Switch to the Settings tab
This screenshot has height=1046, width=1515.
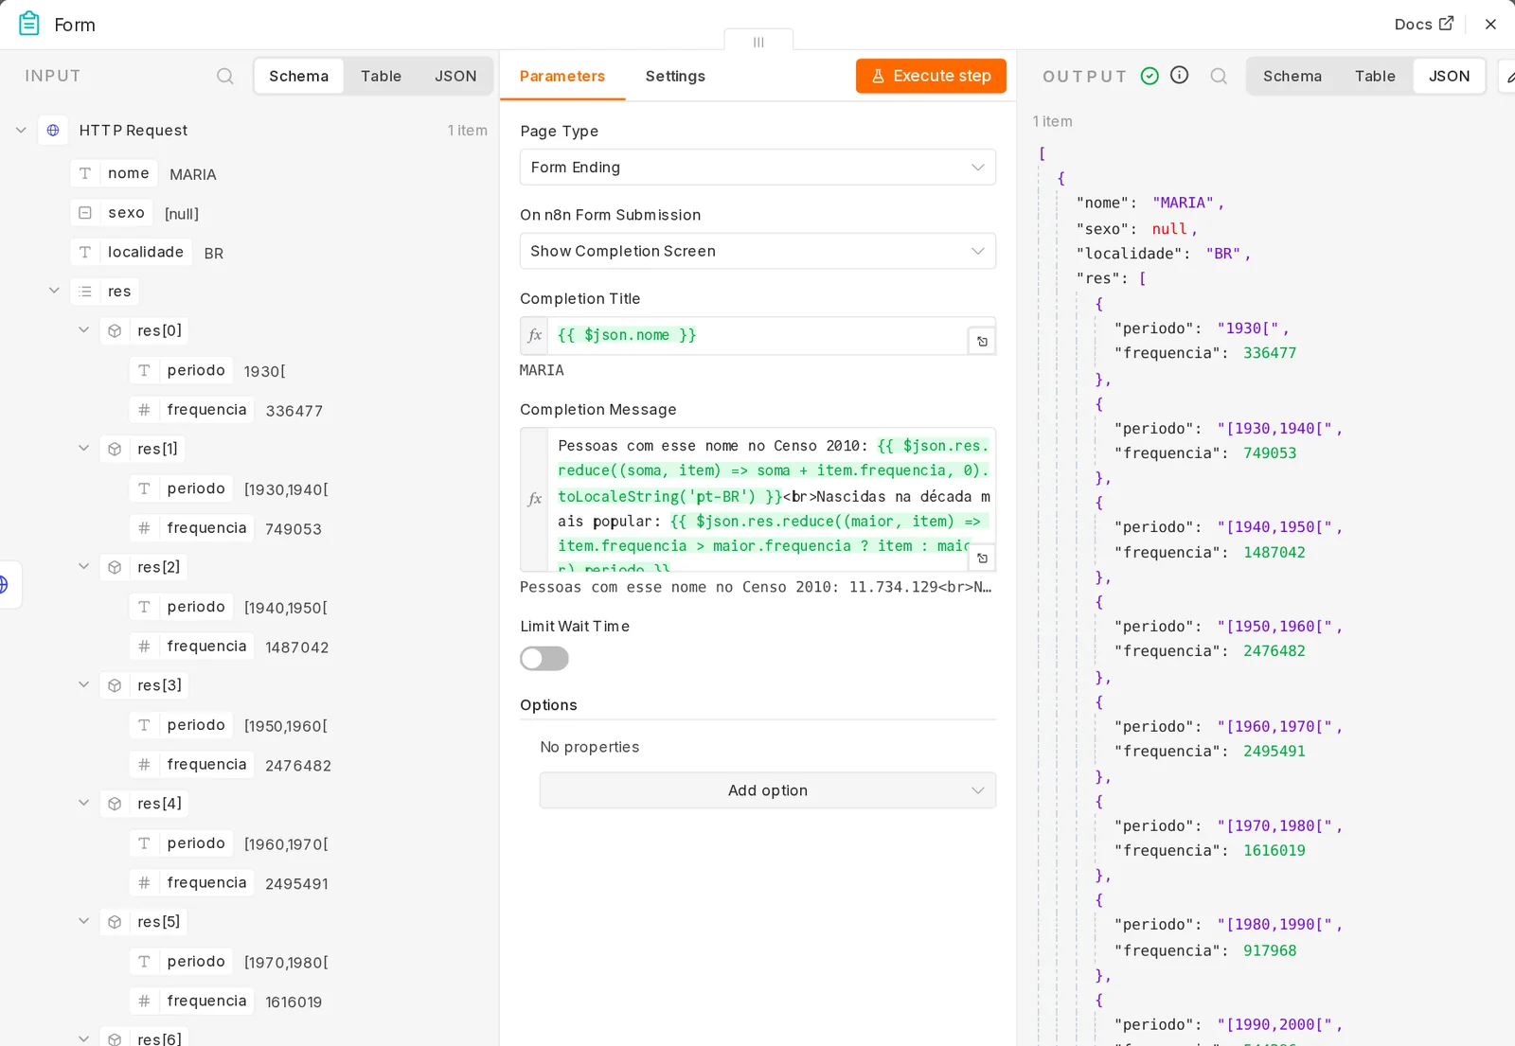675,76
